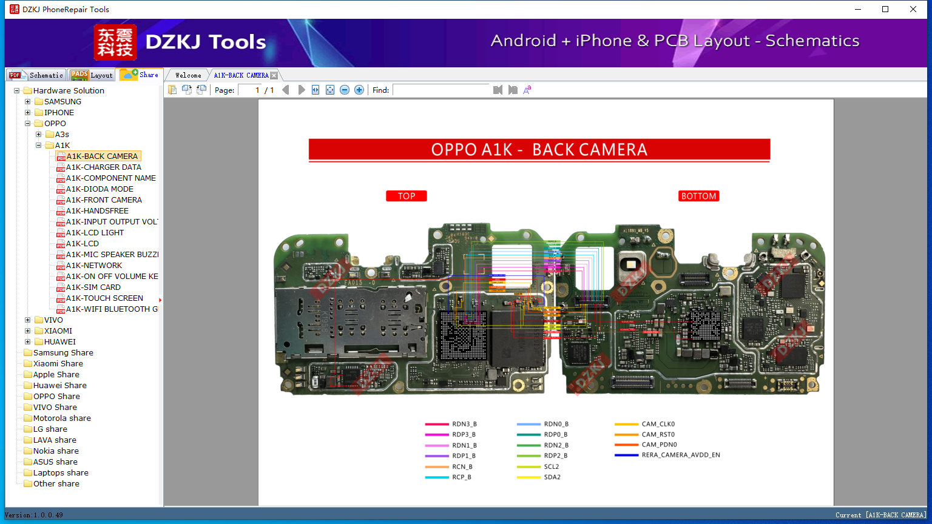Click the fit width icon
This screenshot has width=932, height=524.
316,90
